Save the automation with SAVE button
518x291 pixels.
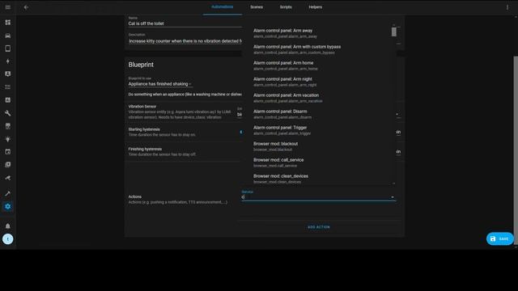[500, 238]
